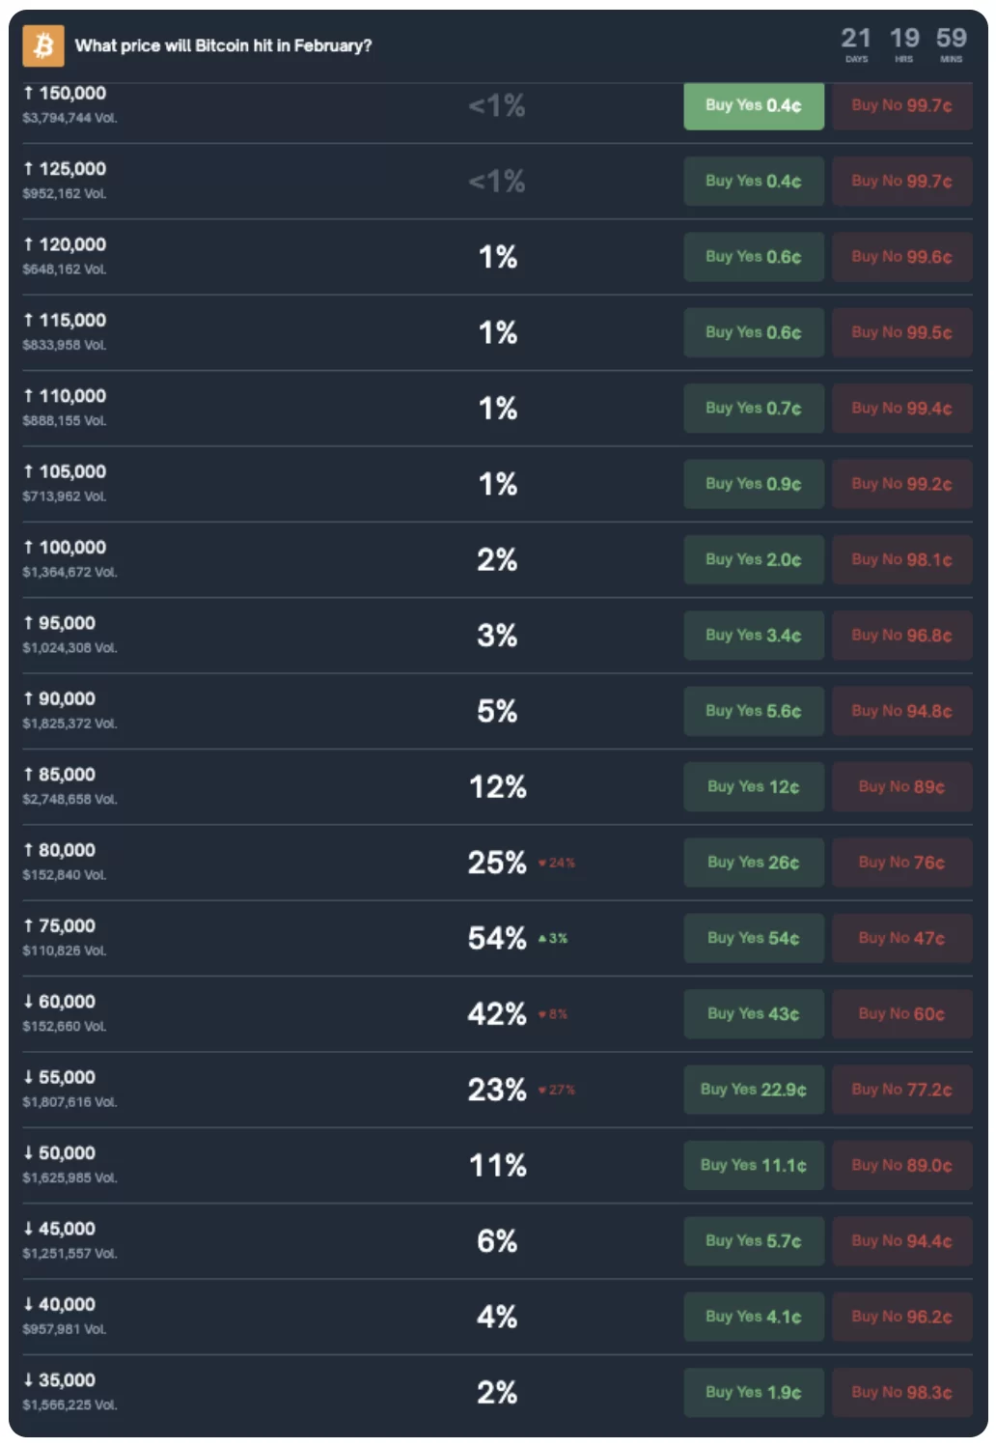Buy Yes at 0.6¢ for 120,000

753,257
